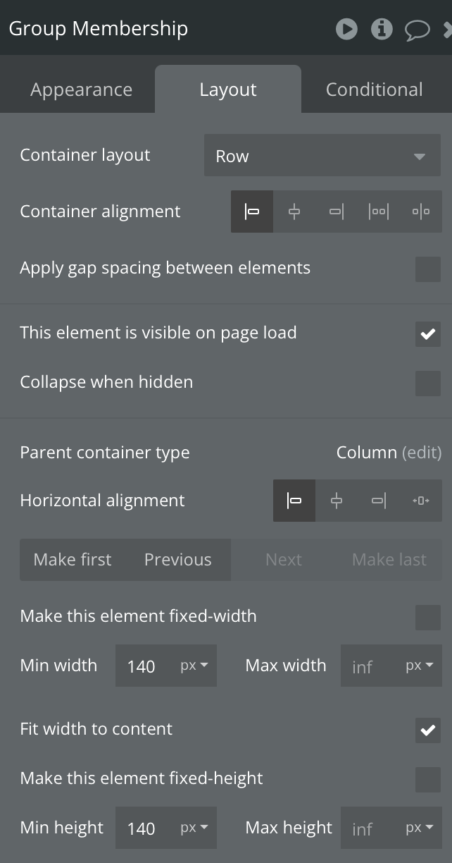Click edit link beside Column
This screenshot has height=863, width=452.
click(x=422, y=453)
